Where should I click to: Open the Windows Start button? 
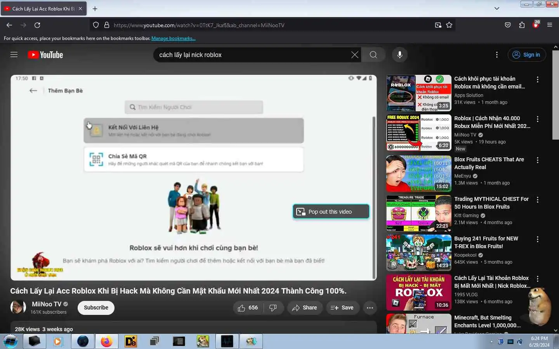(x=10, y=341)
